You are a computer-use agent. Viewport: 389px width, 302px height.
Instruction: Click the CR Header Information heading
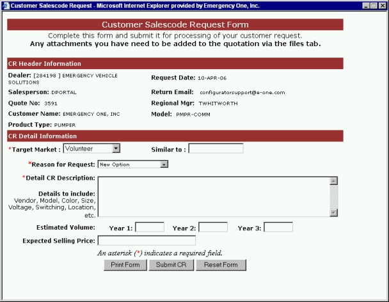pos(45,63)
